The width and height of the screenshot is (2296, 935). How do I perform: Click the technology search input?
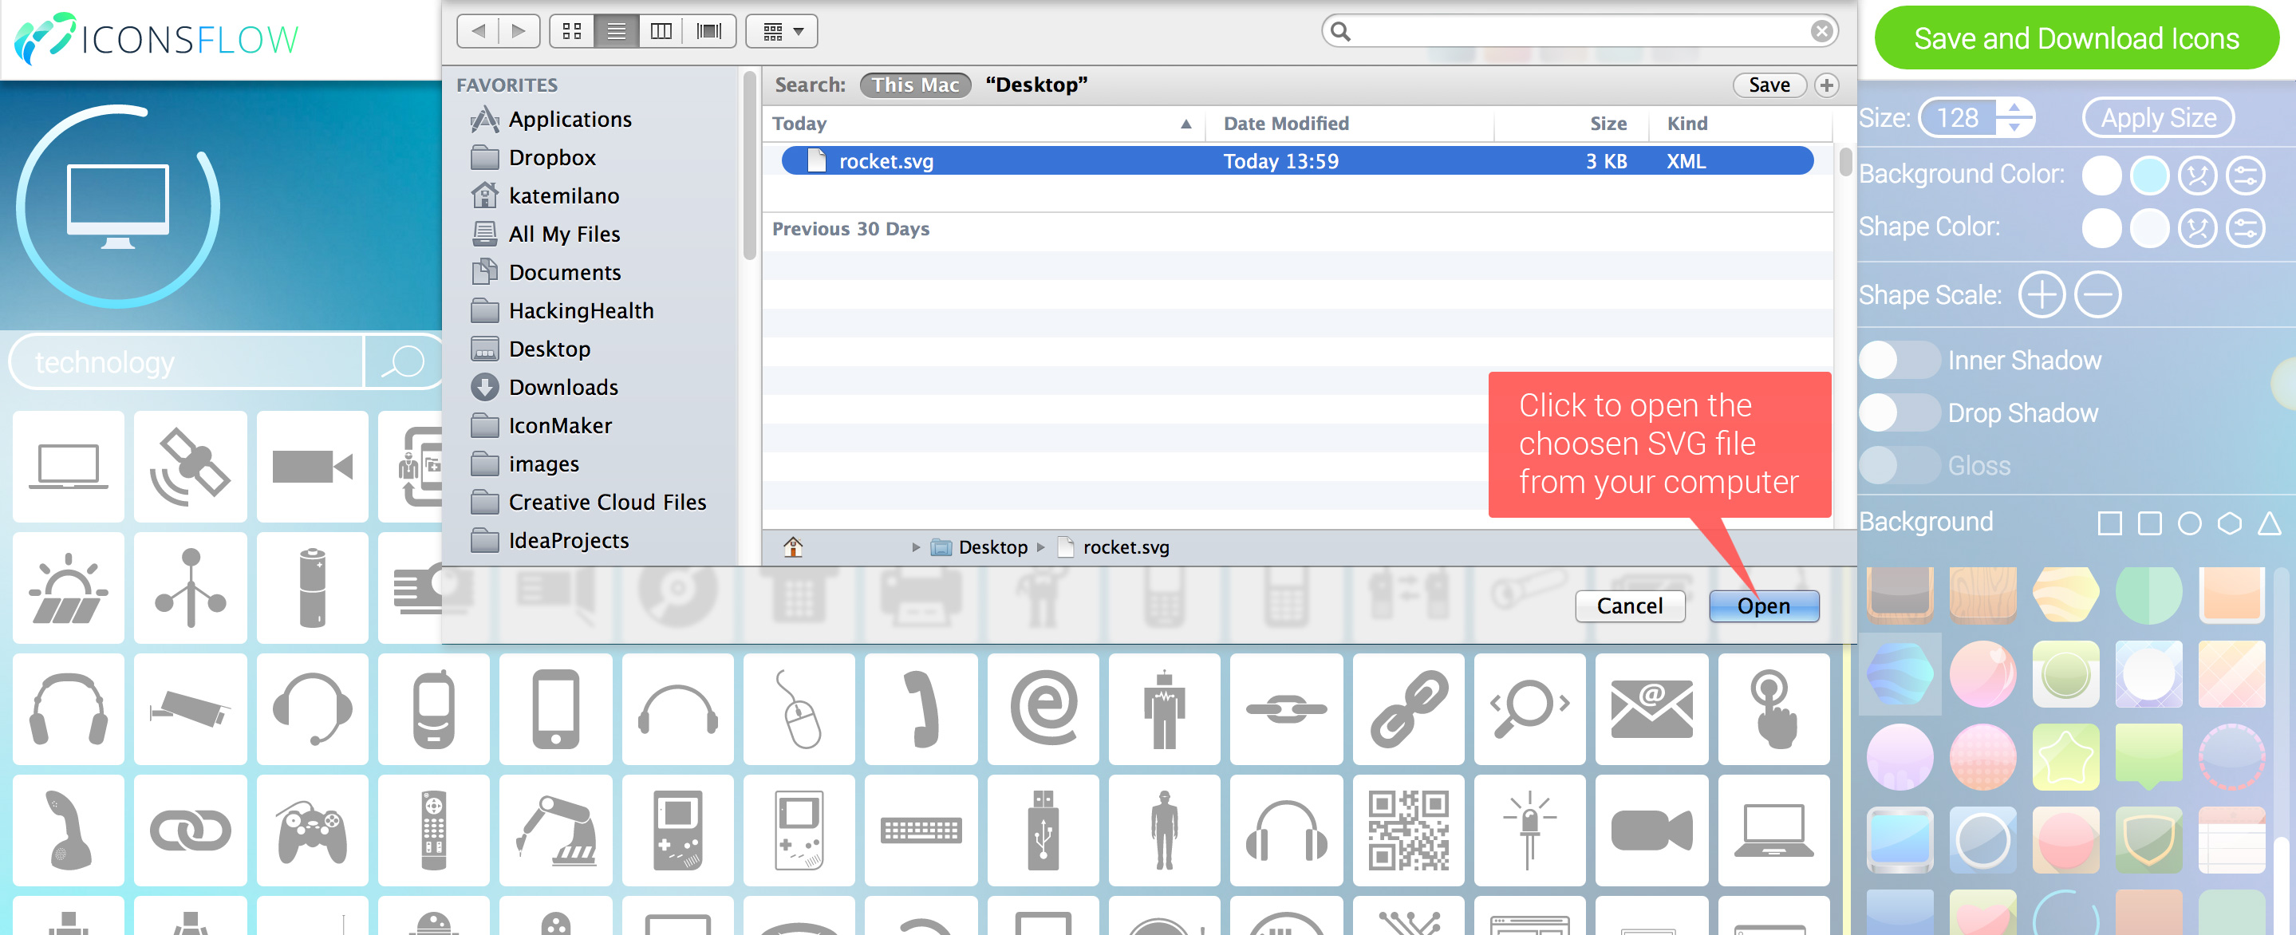(x=187, y=362)
